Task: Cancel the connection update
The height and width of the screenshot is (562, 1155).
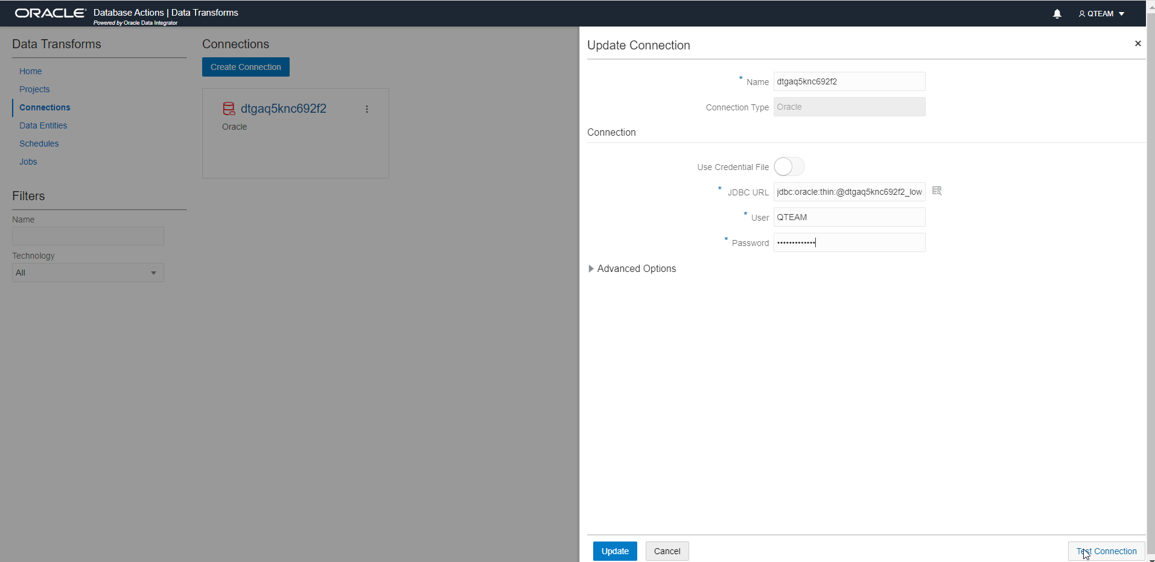Action: tap(667, 551)
